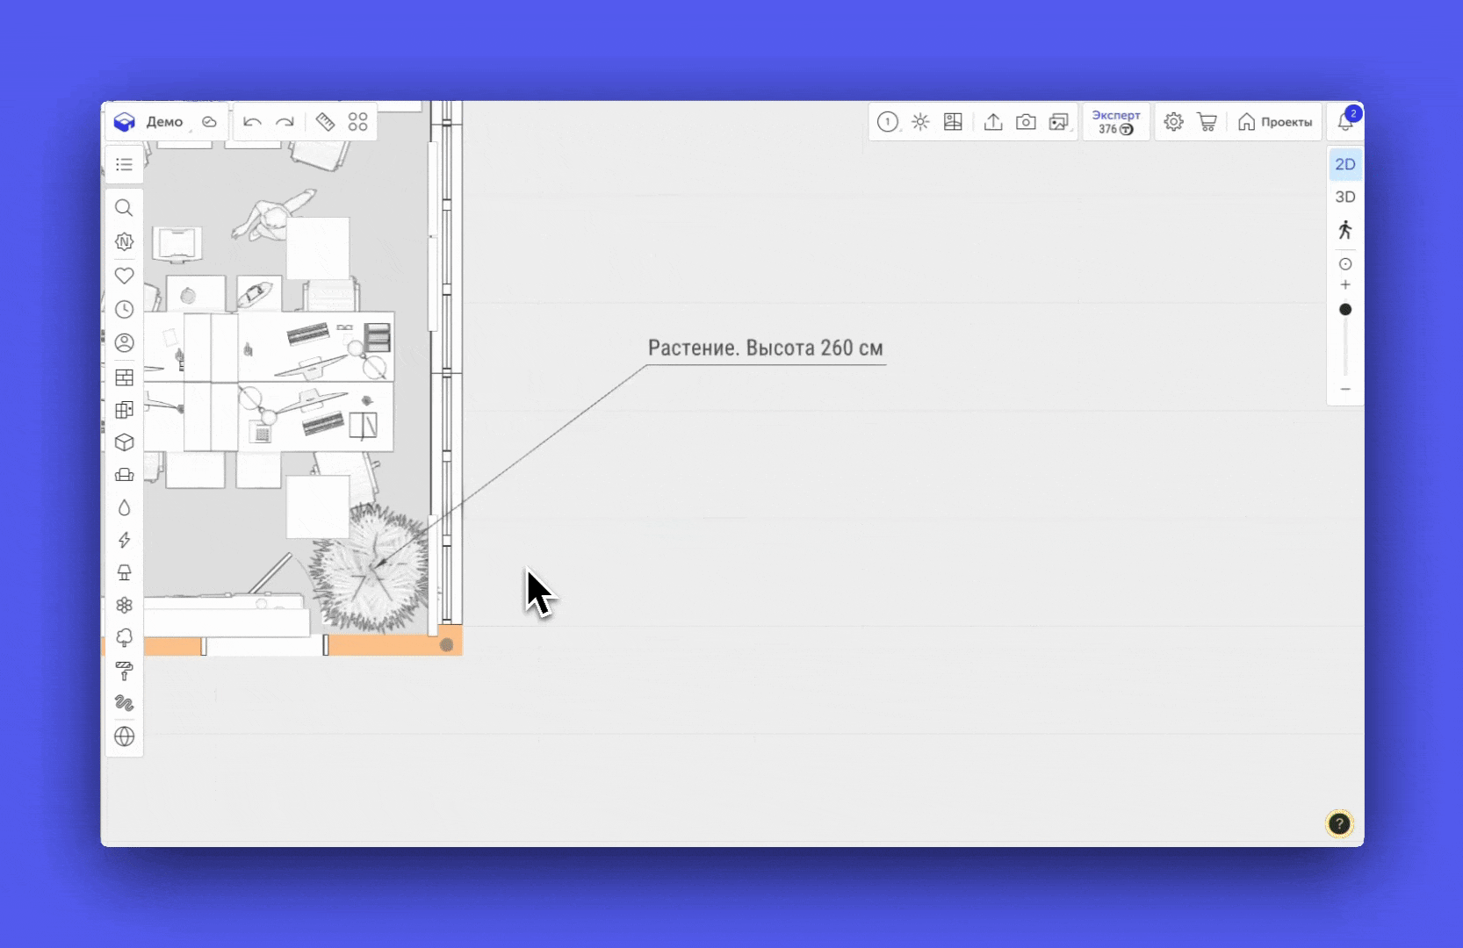Open the new items N badge icon
The width and height of the screenshot is (1463, 948).
click(x=124, y=241)
